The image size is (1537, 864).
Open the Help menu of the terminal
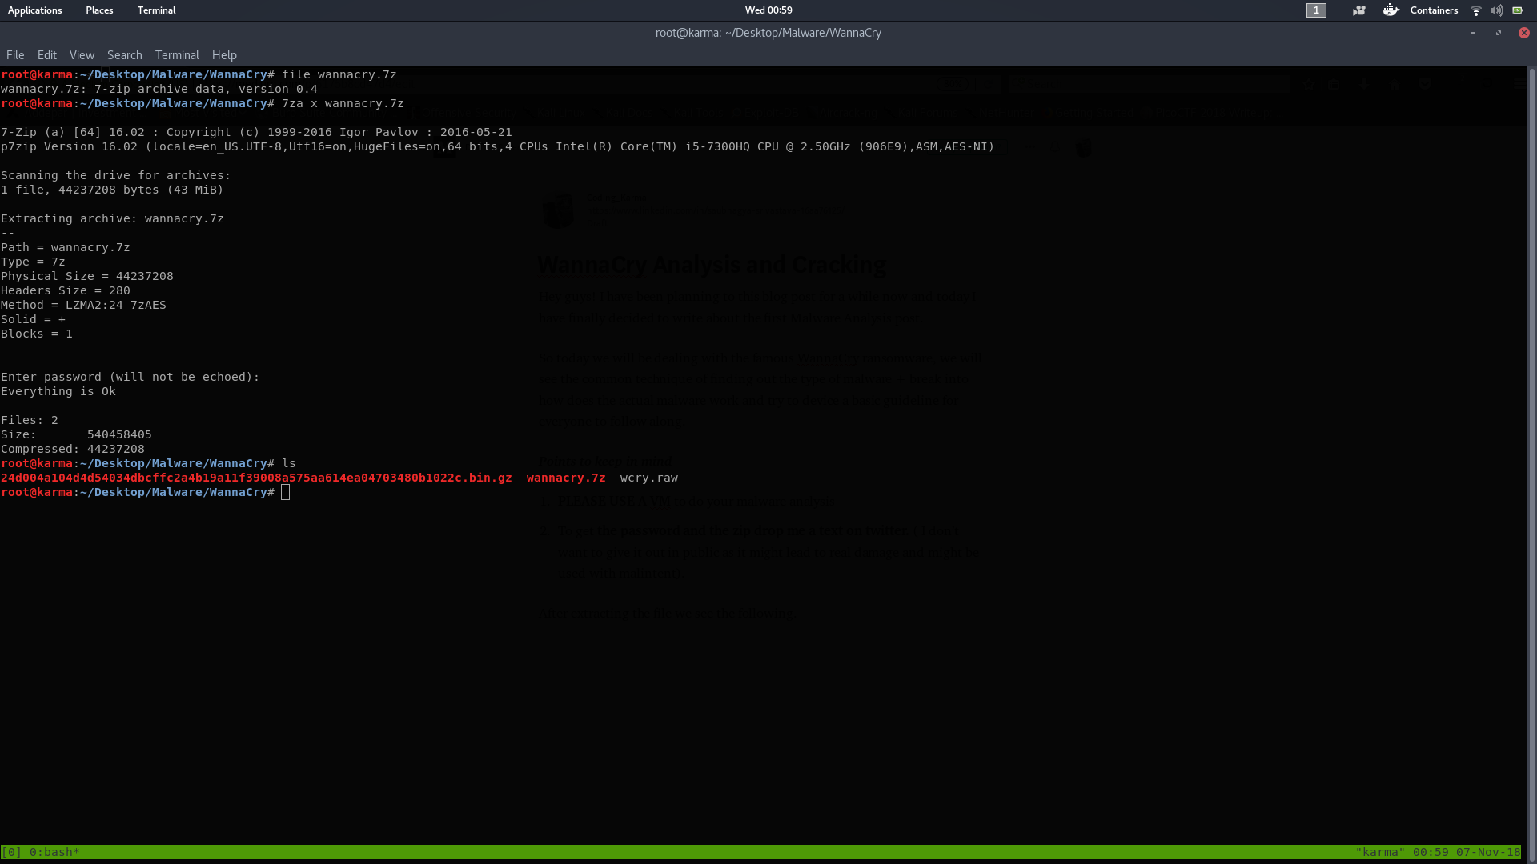coord(223,54)
